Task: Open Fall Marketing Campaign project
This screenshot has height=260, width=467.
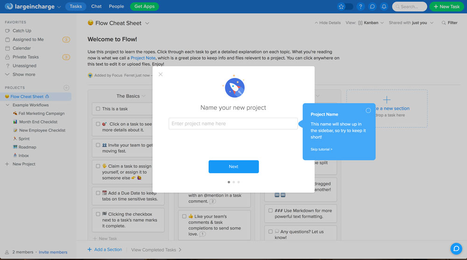Action: 42,113
